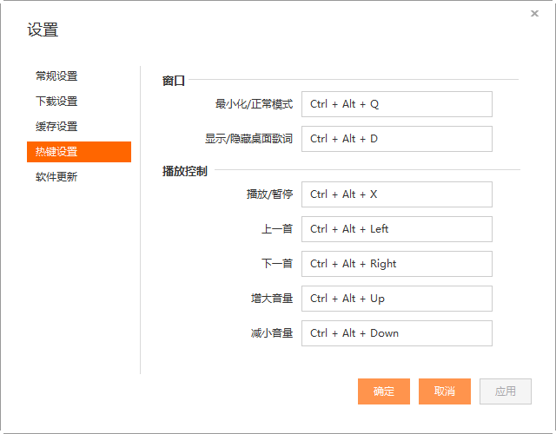Click the 播放控制 section heading

[x=184, y=171]
